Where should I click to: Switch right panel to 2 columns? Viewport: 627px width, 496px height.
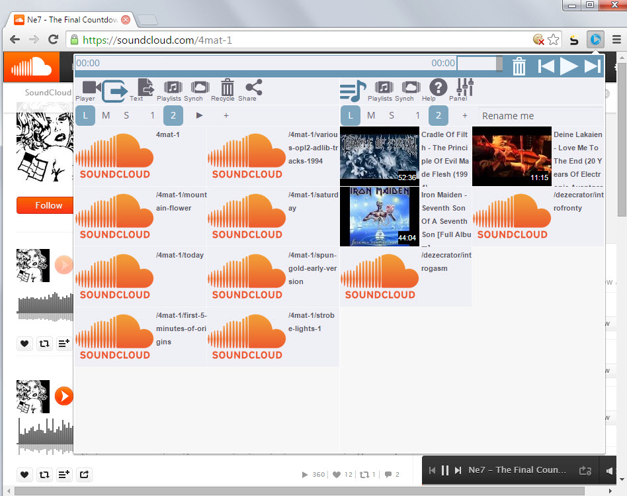(439, 116)
